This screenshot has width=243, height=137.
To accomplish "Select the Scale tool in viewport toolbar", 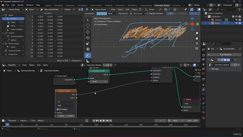I will point(88,43).
